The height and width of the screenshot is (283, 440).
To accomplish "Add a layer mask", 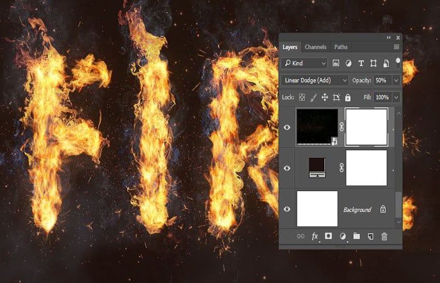I will click(328, 236).
